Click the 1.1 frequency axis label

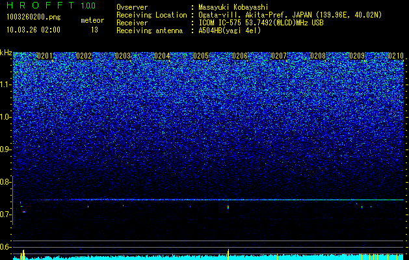tap(5, 84)
